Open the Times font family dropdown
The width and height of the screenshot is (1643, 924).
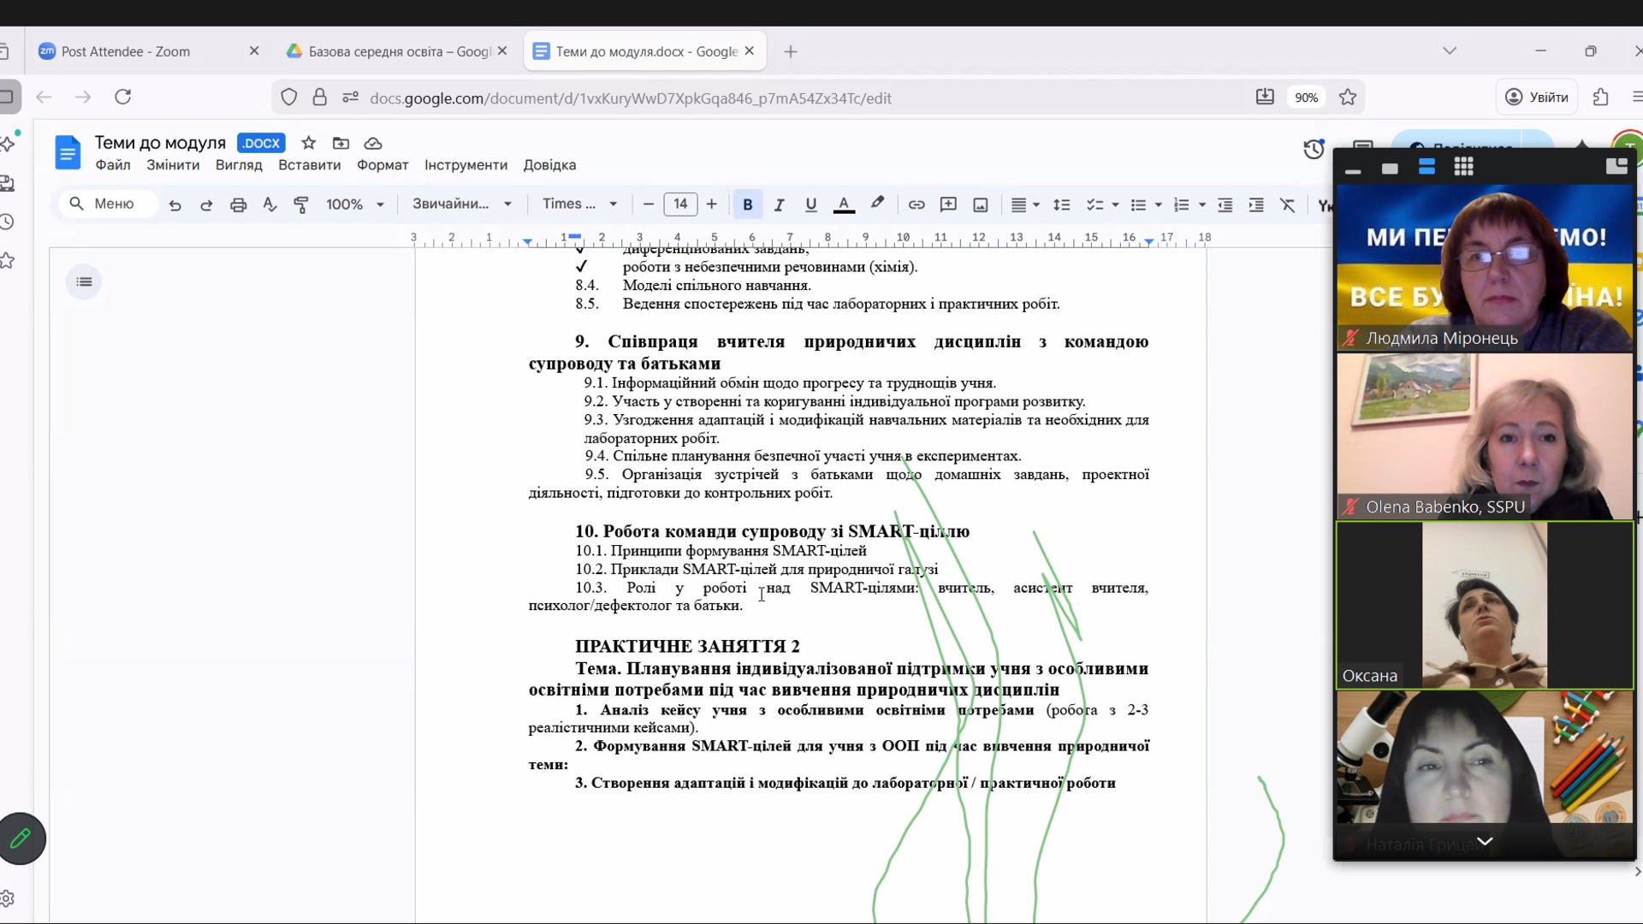[x=579, y=204]
